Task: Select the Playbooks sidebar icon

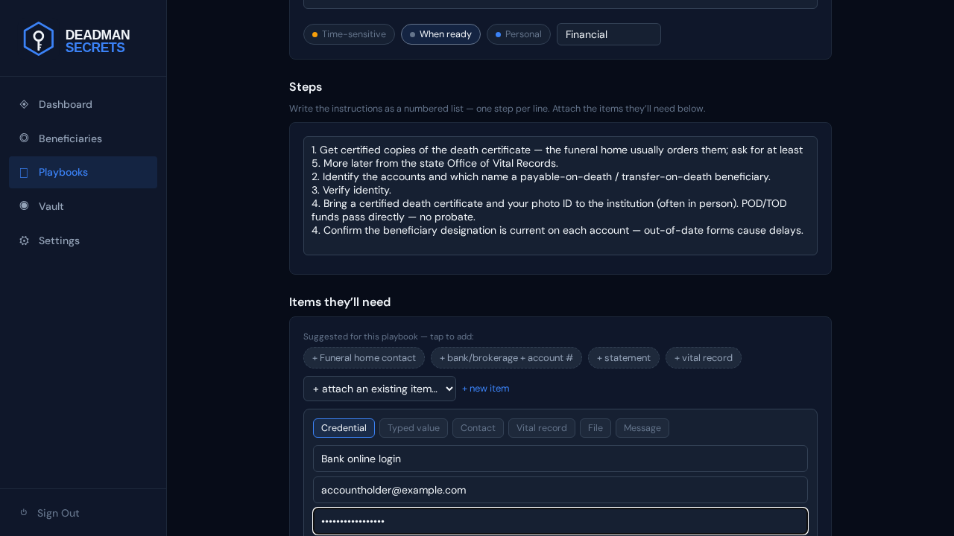Action: [24, 173]
